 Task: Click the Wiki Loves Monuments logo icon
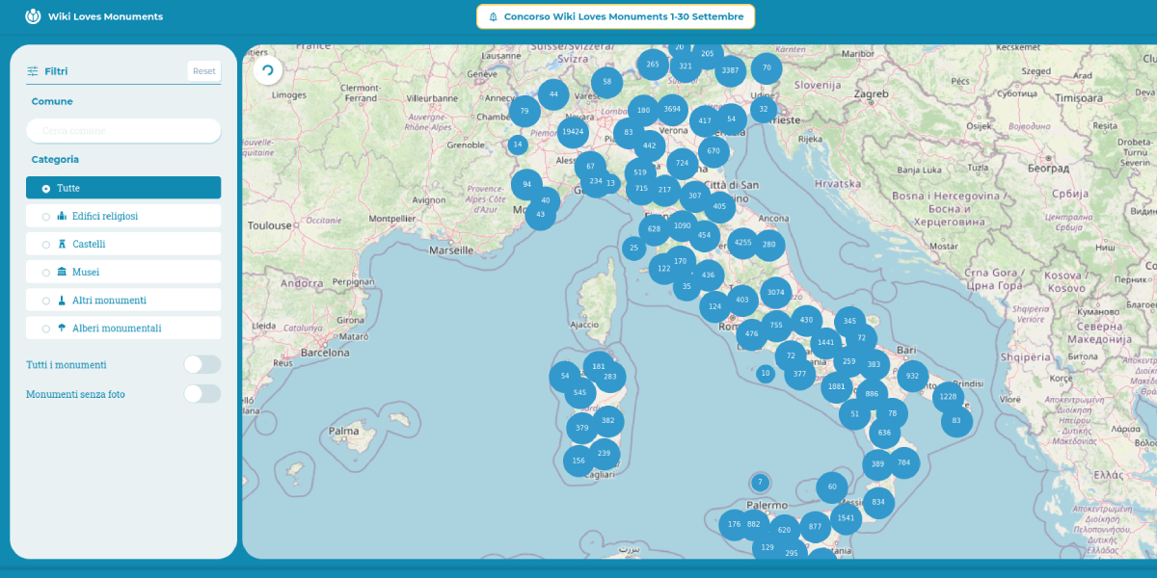35,15
